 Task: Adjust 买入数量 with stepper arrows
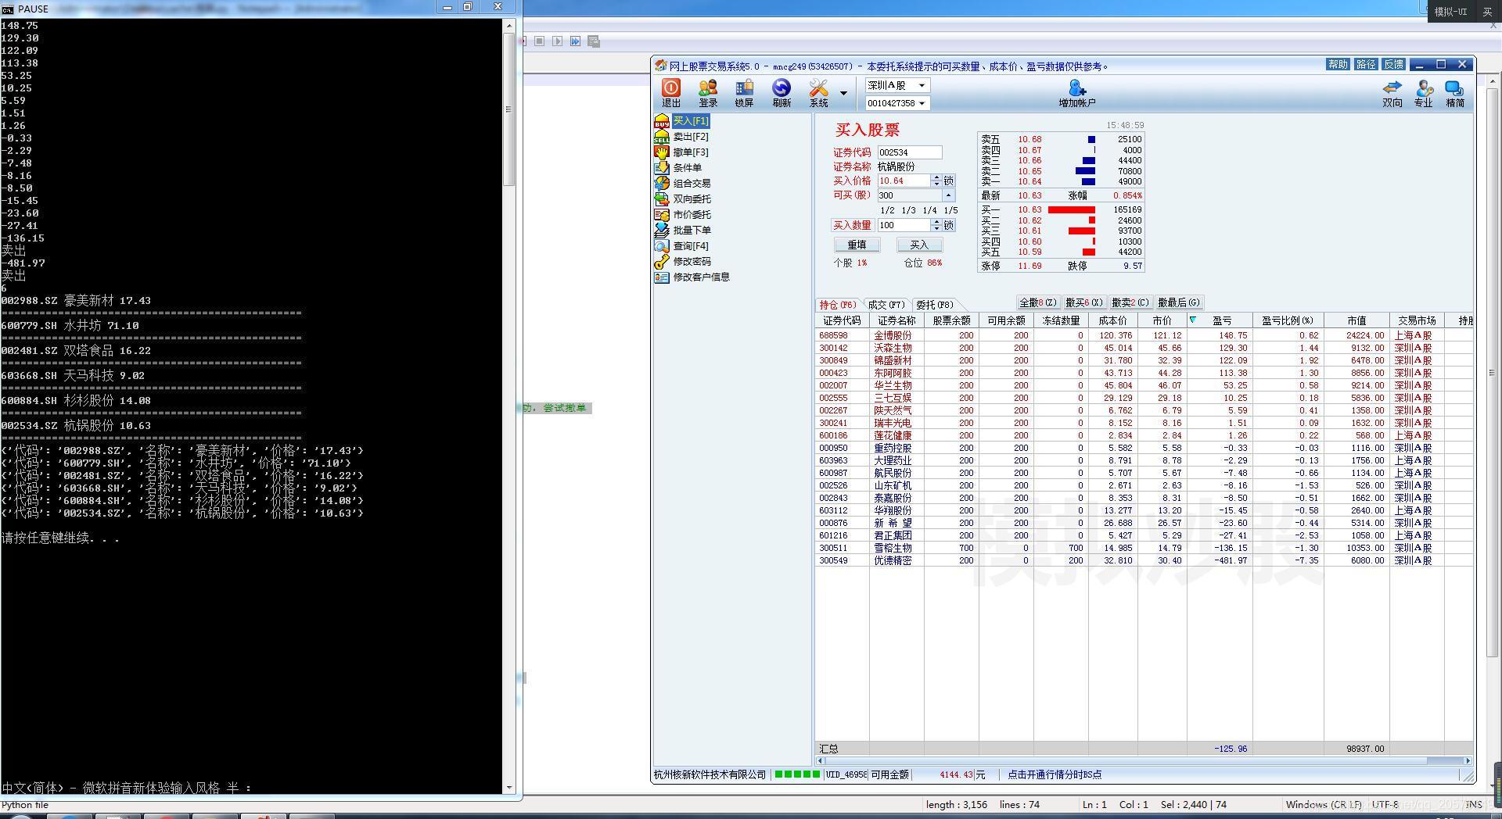936,225
